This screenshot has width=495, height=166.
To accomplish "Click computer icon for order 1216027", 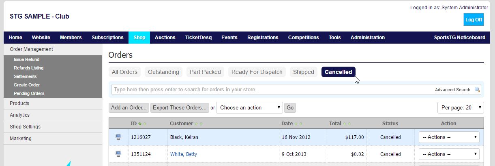I will [118, 137].
